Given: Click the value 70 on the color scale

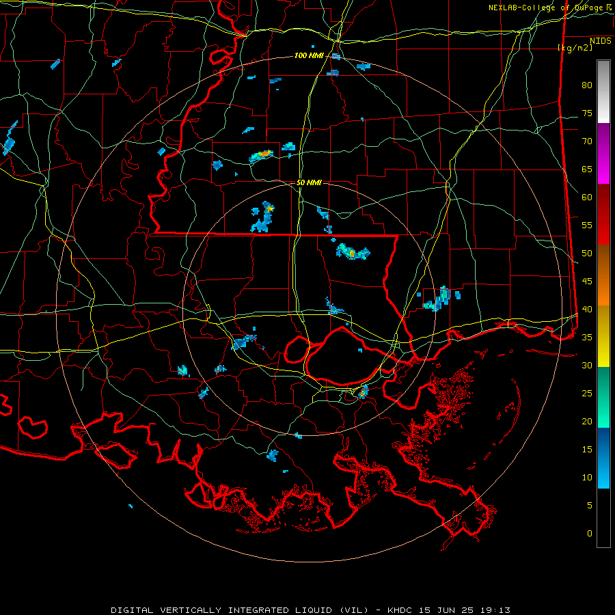Looking at the screenshot, I should (x=587, y=141).
